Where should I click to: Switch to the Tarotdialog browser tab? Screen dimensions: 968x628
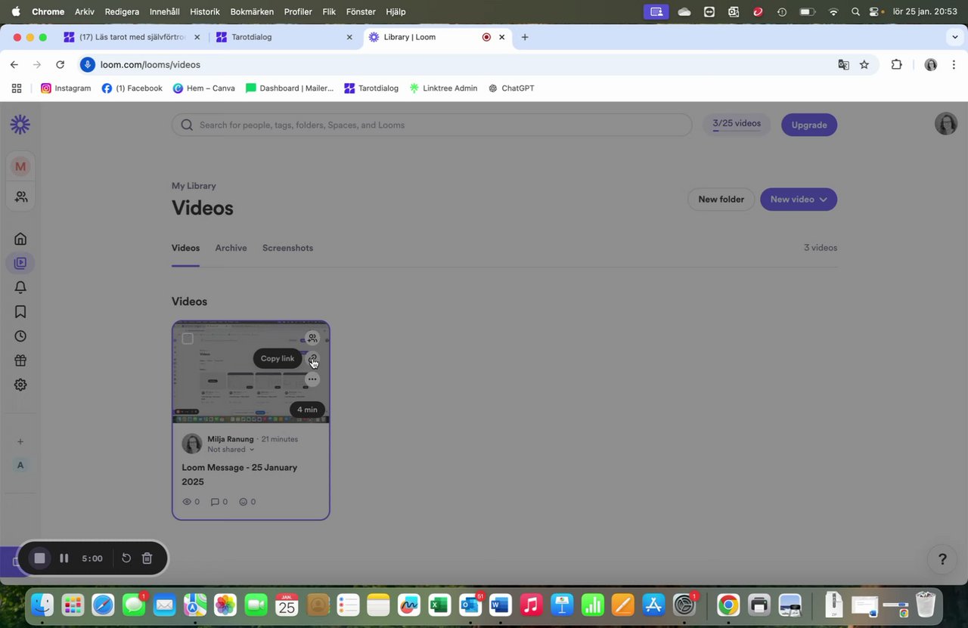(284, 37)
